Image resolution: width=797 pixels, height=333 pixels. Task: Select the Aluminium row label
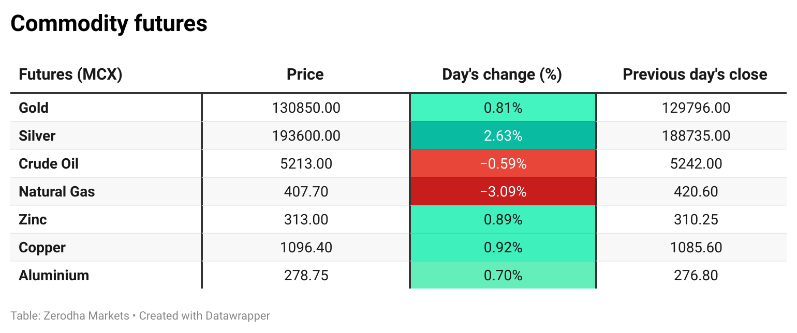point(54,276)
